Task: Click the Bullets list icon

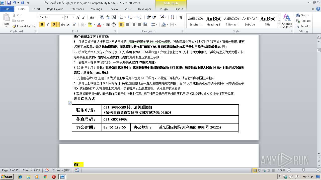Action: pos(121,17)
